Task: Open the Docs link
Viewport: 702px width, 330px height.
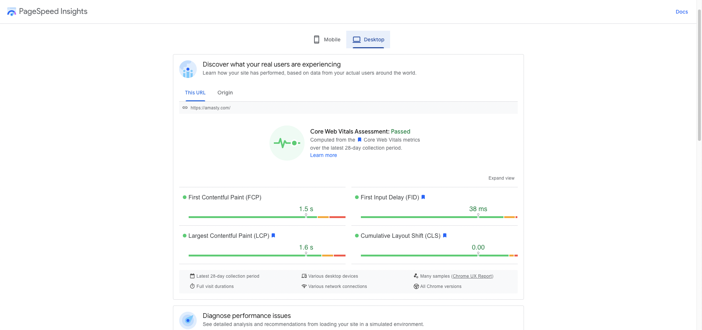Action: [682, 12]
